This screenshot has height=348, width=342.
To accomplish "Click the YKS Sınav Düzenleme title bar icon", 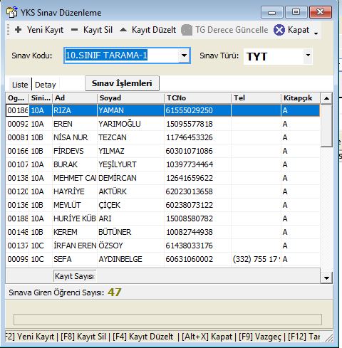I will (x=12, y=12).
